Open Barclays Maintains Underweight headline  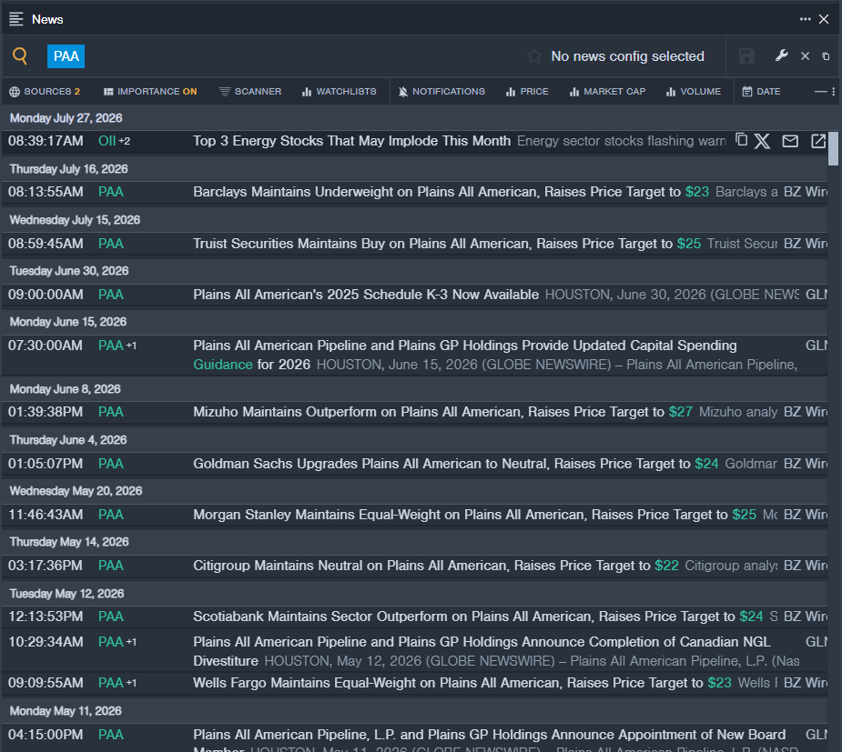tap(451, 192)
